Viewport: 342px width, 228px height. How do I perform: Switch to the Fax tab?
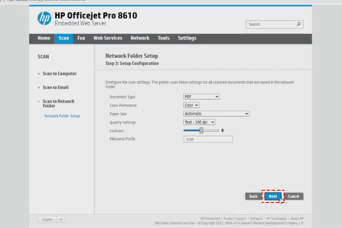[x=81, y=38]
